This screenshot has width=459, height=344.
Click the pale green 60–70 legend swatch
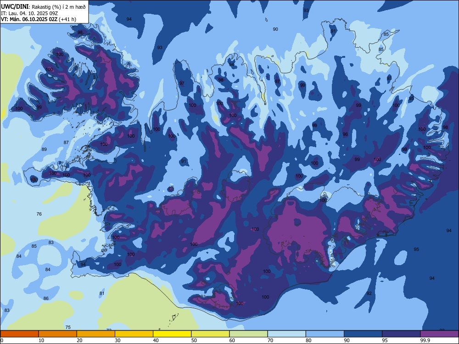pos(248,334)
